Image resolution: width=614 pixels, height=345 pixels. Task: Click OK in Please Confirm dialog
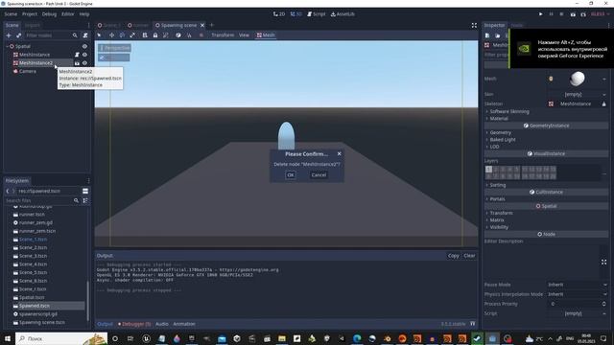pyautogui.click(x=290, y=174)
